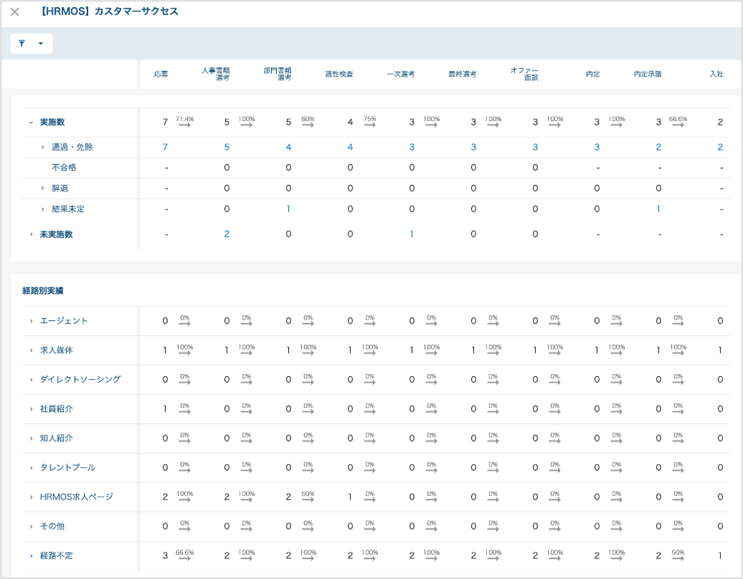Open 通過・免除 count 3 under 最終選考

pyautogui.click(x=473, y=147)
